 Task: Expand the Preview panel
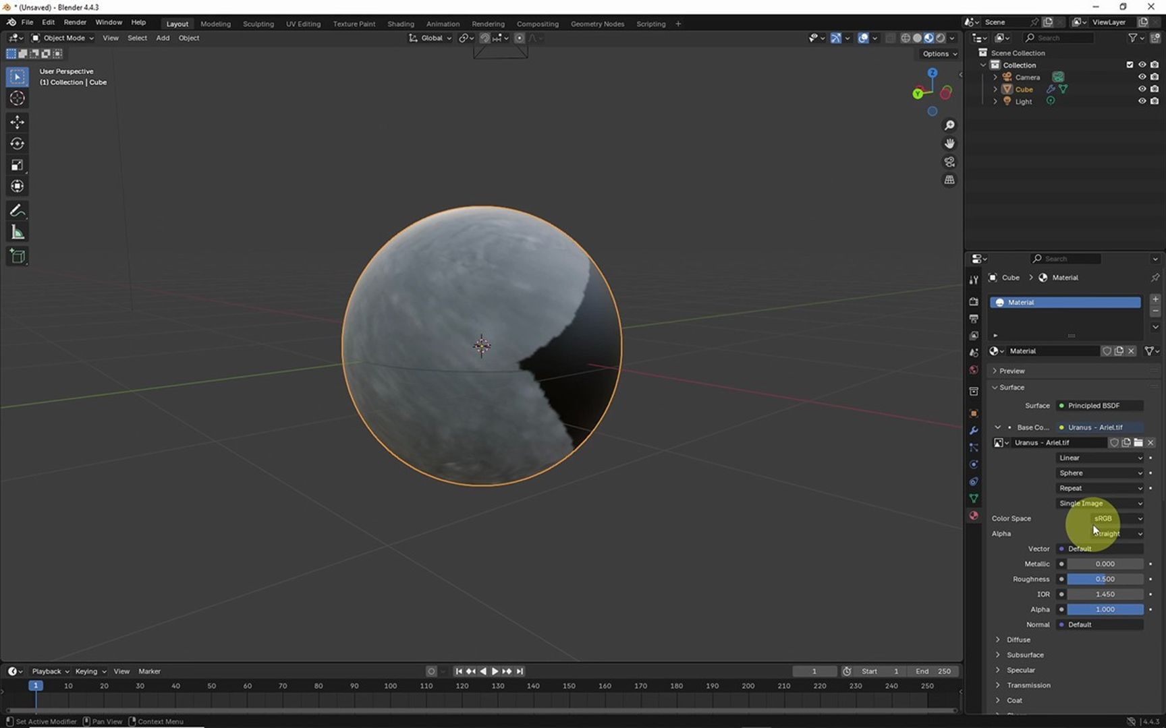pyautogui.click(x=1011, y=371)
